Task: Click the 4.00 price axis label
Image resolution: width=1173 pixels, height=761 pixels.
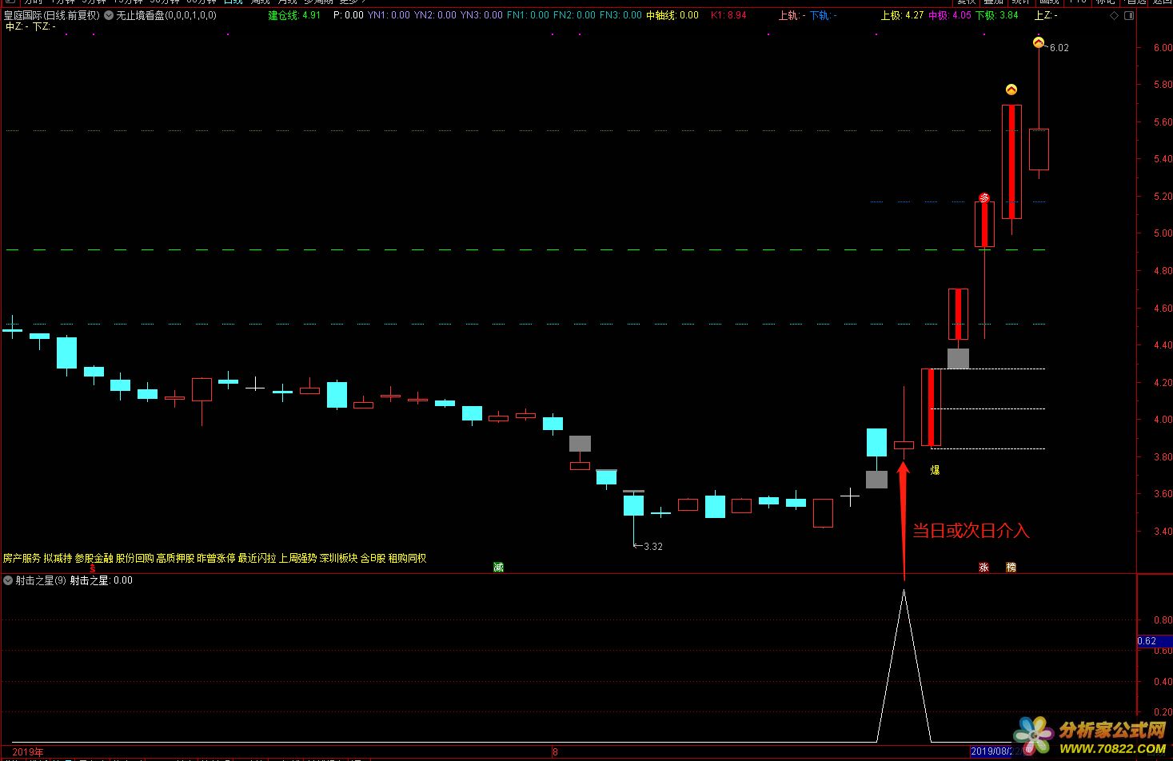Action: 1163,420
